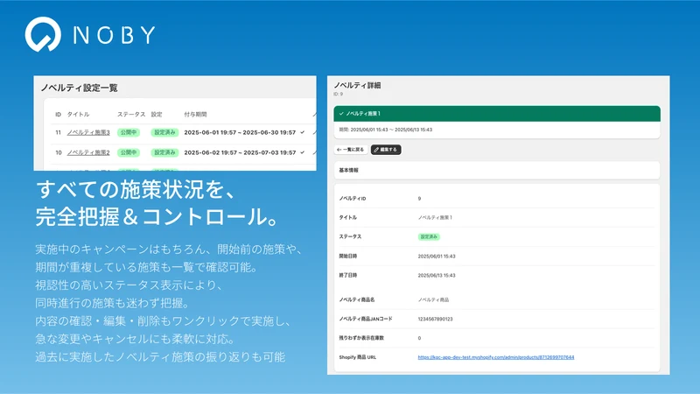700x394 pixels.
Task: Open the ノベルティ施策2 title link
Action: (88, 152)
